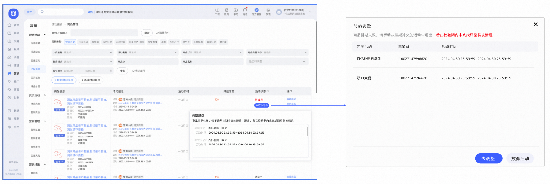Open the 是否待调整 dropdown
Image resolution: width=550 pixels, height=184 pixels.
(277, 62)
